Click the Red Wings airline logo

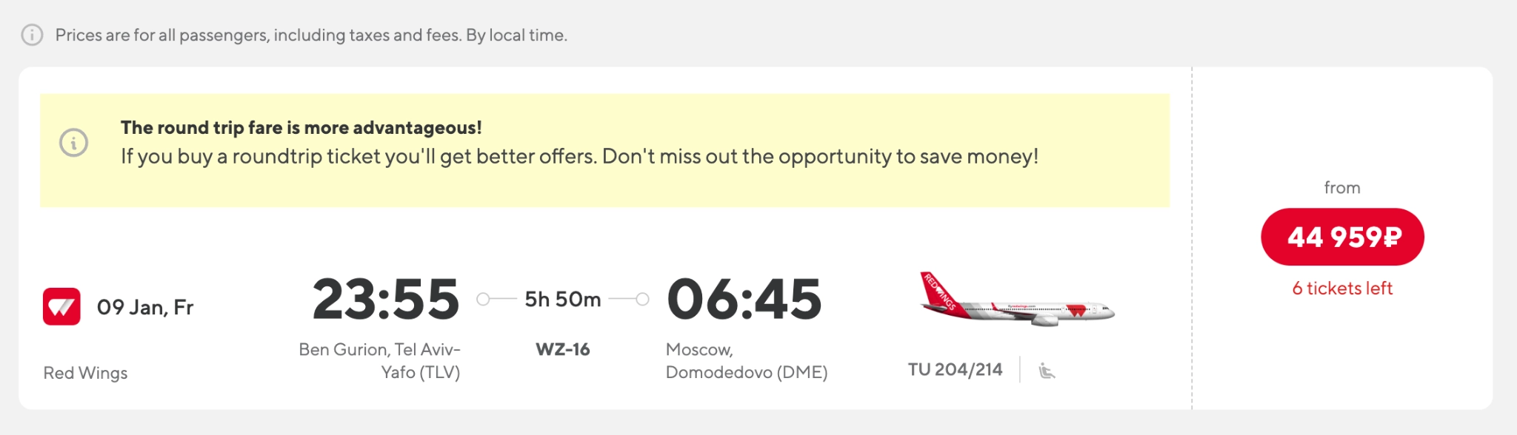pyautogui.click(x=61, y=307)
